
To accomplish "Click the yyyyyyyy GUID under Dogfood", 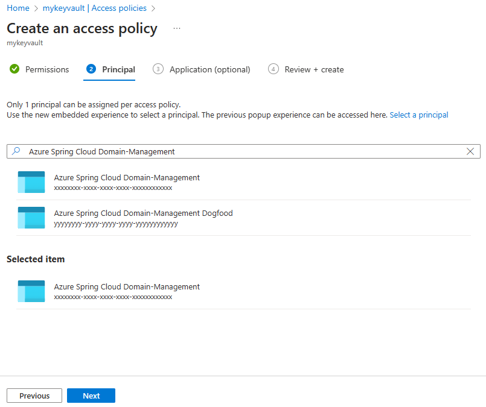I will point(116,224).
